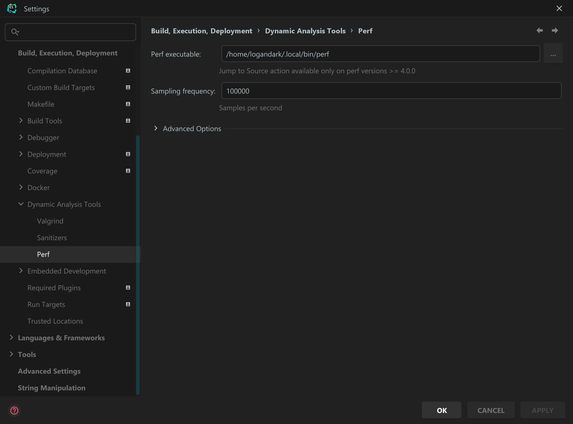Viewport: 573px width, 424px height.
Task: Expand the Tools section
Action: click(11, 354)
